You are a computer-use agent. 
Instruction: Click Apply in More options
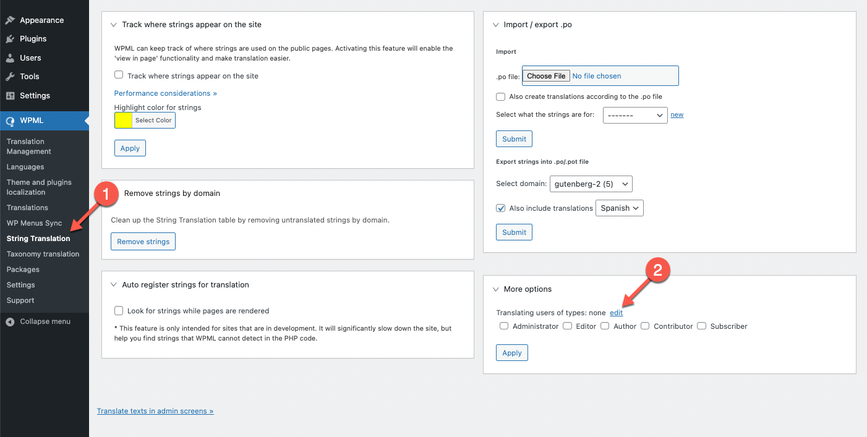pyautogui.click(x=512, y=353)
